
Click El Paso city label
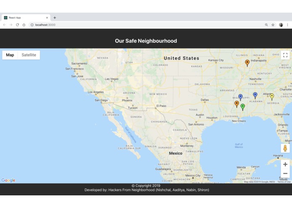click(161, 106)
